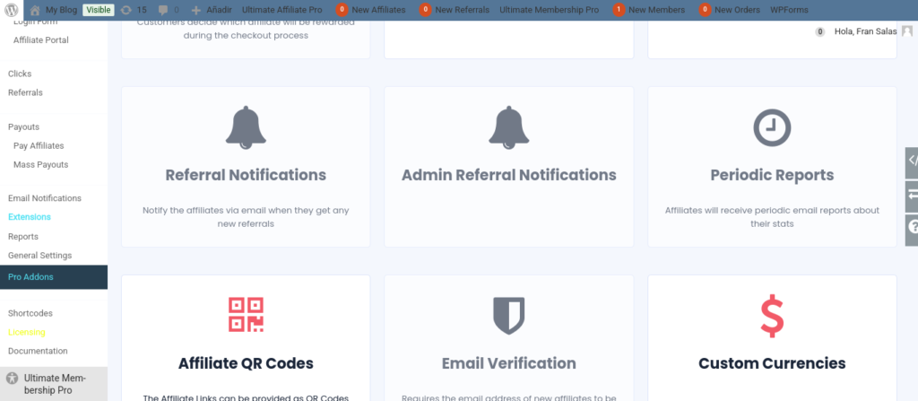
Task: Click the Admin Referral Notifications bell icon
Action: pyautogui.click(x=509, y=127)
